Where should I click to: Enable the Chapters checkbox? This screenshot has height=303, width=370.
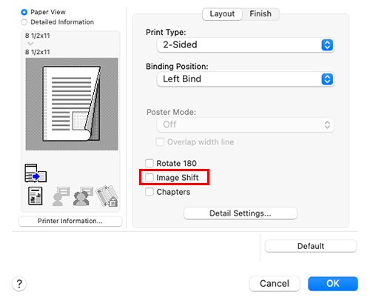(x=149, y=192)
